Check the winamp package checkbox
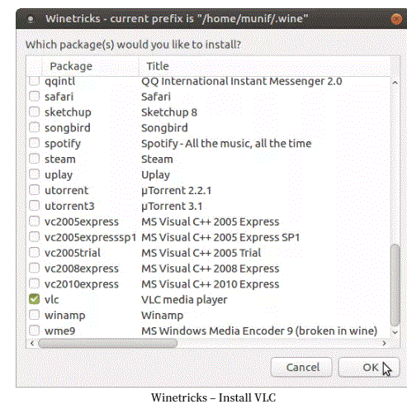The width and height of the screenshot is (407, 414). [34, 315]
